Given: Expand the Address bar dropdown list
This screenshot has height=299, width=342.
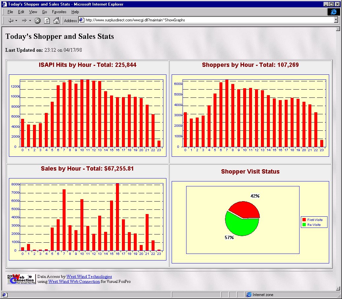Looking at the screenshot, I should coord(336,20).
